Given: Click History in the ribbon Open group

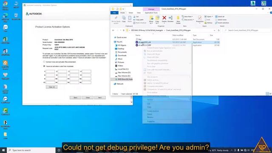Looking at the screenshot, I should click(x=208, y=23).
